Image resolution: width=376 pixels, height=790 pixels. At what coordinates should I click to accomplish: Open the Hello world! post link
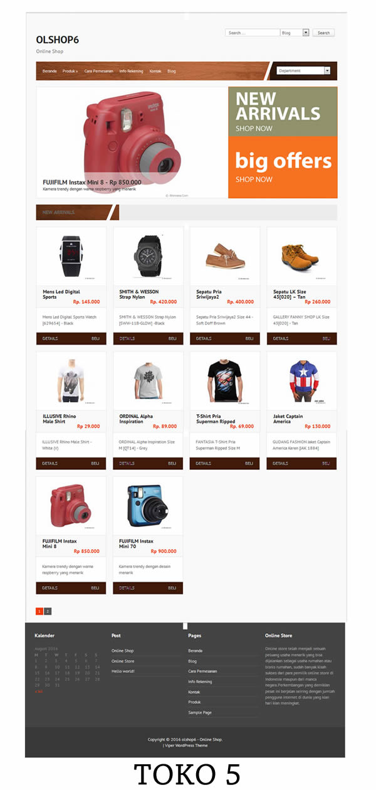123,671
